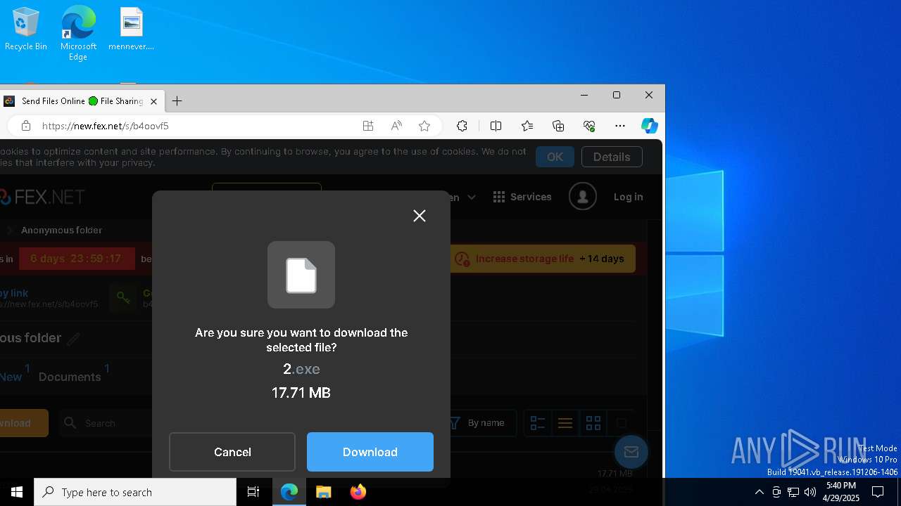Open Copilot icon in Edge

tap(650, 126)
